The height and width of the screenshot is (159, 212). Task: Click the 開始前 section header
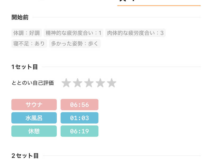point(20,17)
